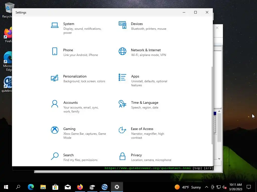The width and height of the screenshot is (257, 192).
Task: Open the Apps list icon
Action: (x=122, y=77)
